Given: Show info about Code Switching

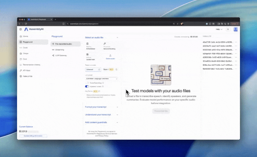Looking at the screenshot, I should [x=103, y=83].
